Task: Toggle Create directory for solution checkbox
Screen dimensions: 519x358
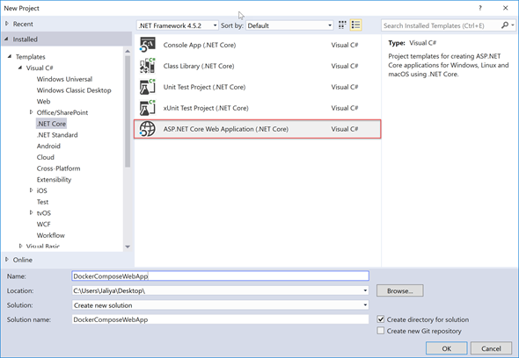Action: click(381, 319)
